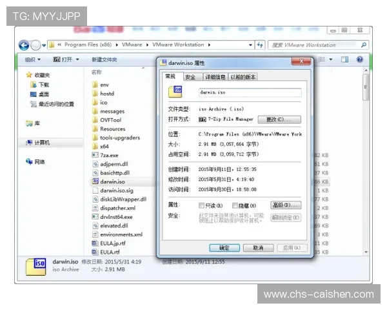Select the x64 folder
The width and height of the screenshot is (387, 310).
100,147
